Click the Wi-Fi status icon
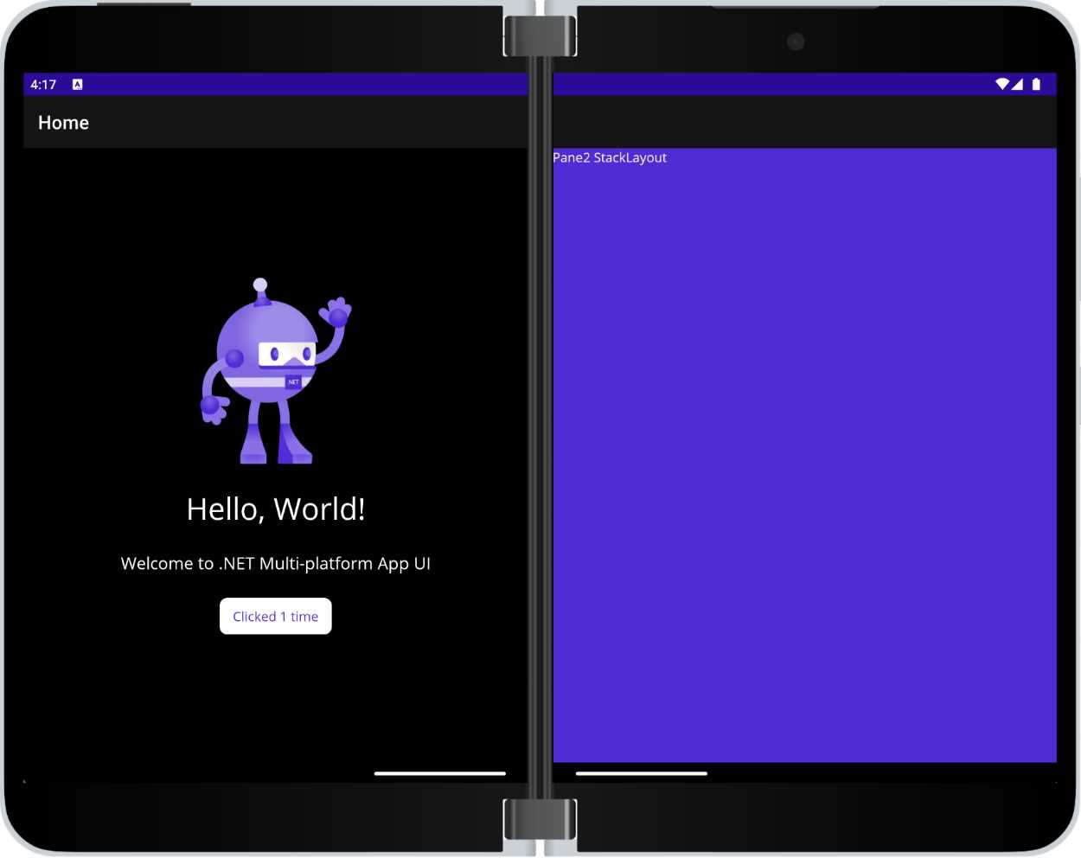Image resolution: width=1081 pixels, height=858 pixels. pos(1003,84)
